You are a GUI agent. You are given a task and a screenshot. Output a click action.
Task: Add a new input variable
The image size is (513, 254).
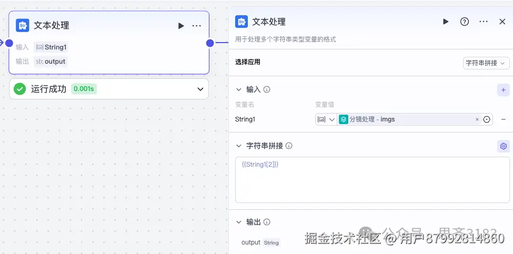[x=504, y=90]
